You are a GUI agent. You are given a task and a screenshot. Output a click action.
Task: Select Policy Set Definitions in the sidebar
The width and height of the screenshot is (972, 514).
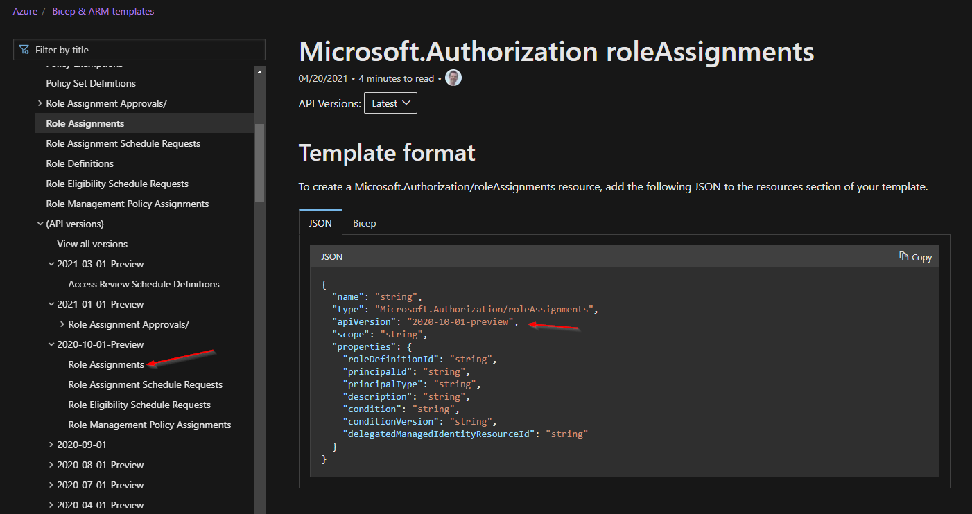pos(90,82)
